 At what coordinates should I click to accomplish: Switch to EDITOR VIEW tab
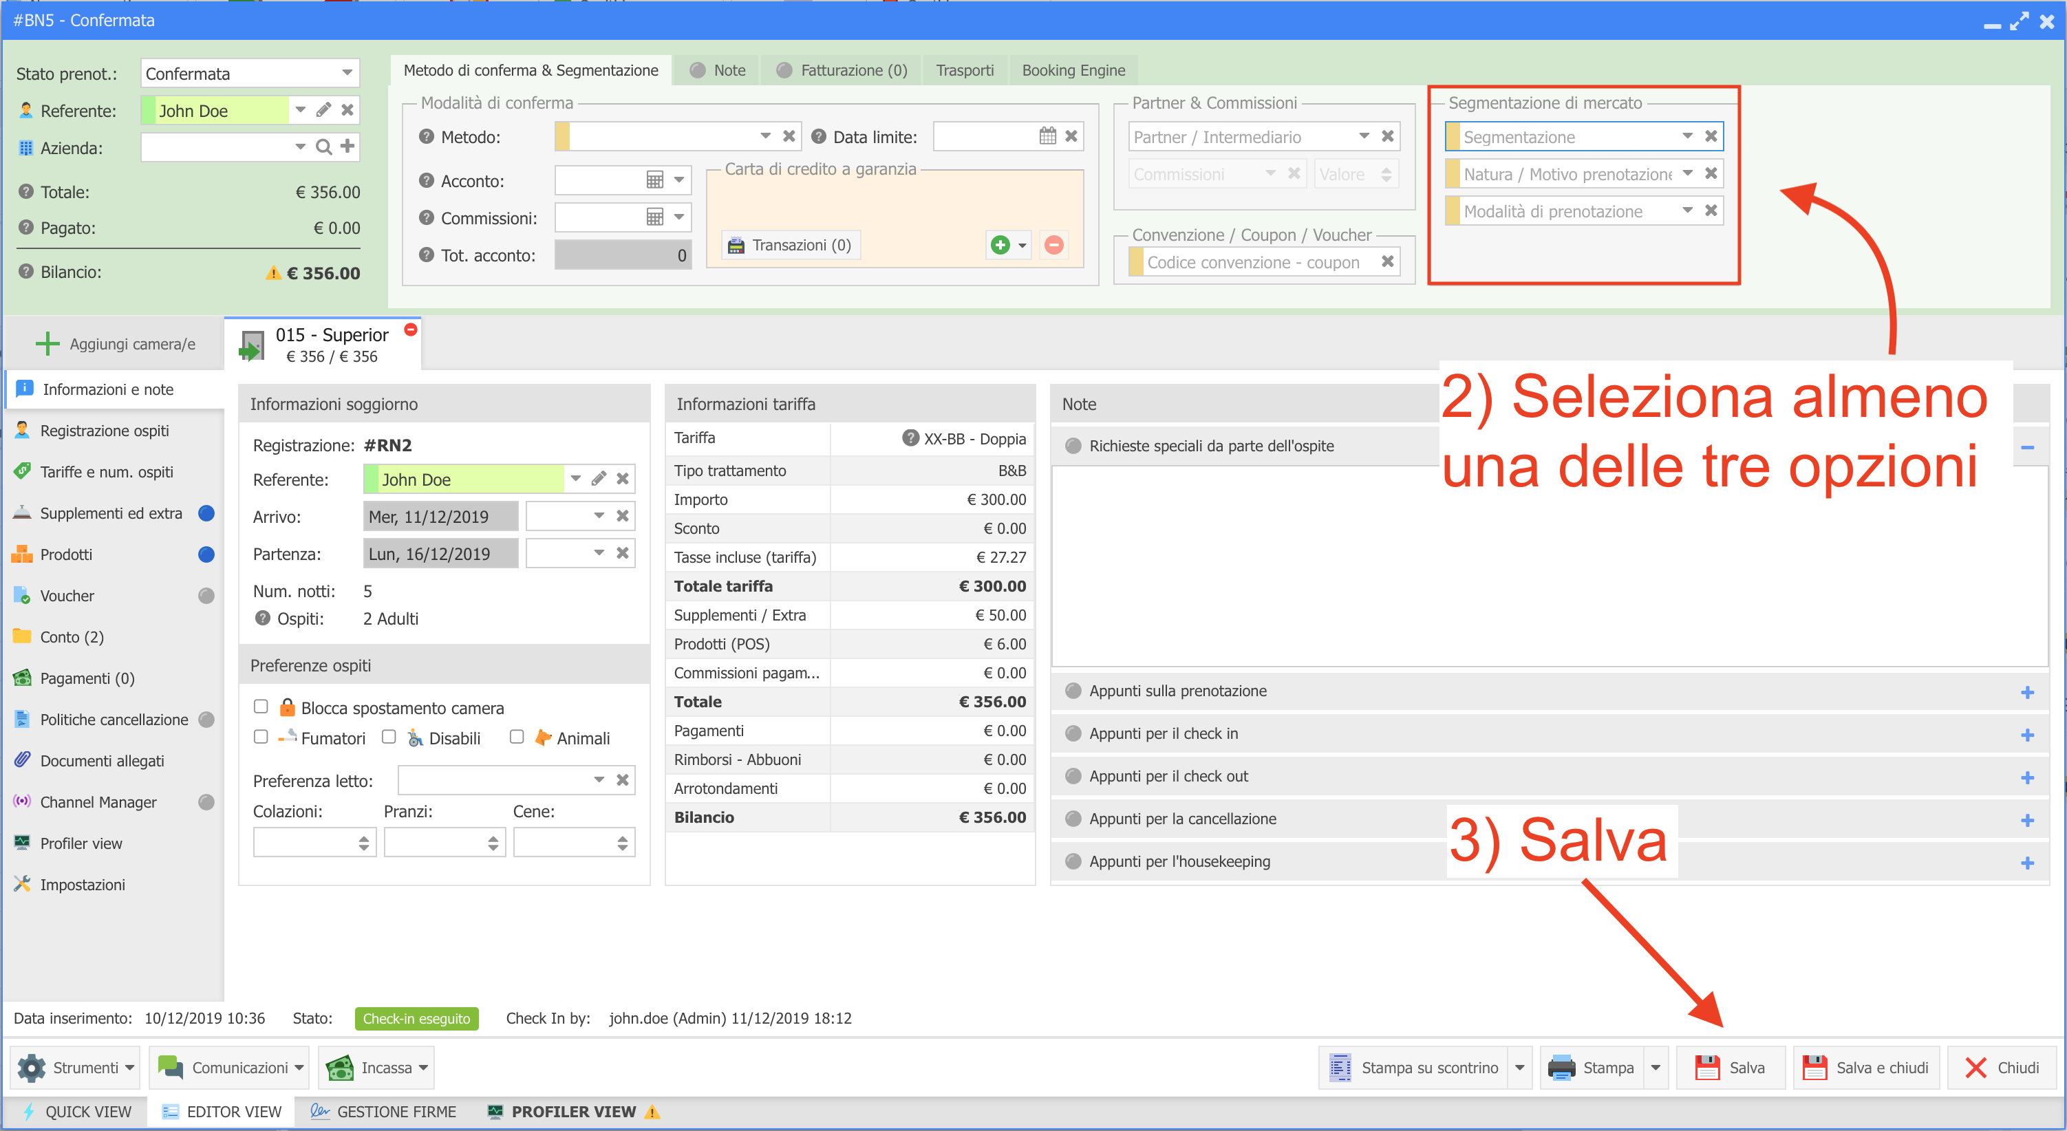tap(222, 1111)
